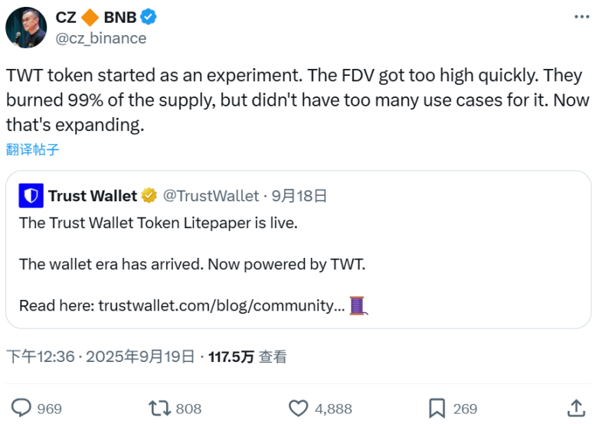This screenshot has height=424, width=602.
Task: Open CZ's profile picture
Action: 26,28
